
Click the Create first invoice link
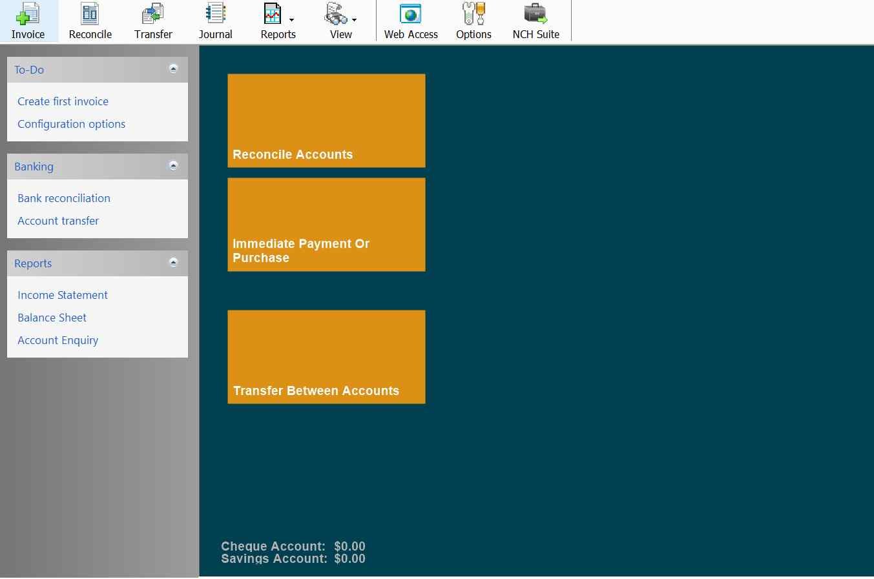coord(63,101)
